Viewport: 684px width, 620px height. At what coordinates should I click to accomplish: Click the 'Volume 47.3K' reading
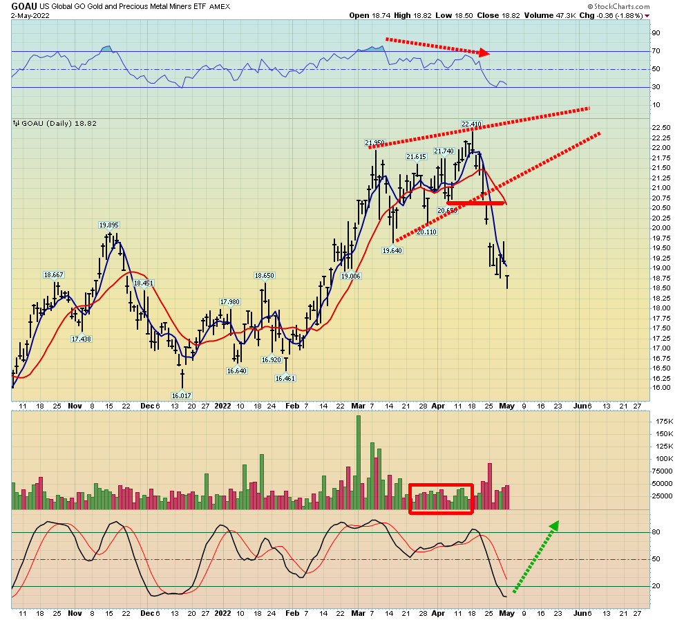550,15
